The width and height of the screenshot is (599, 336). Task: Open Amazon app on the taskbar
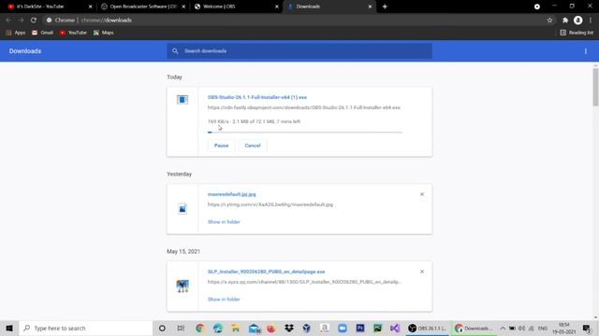coord(325,328)
